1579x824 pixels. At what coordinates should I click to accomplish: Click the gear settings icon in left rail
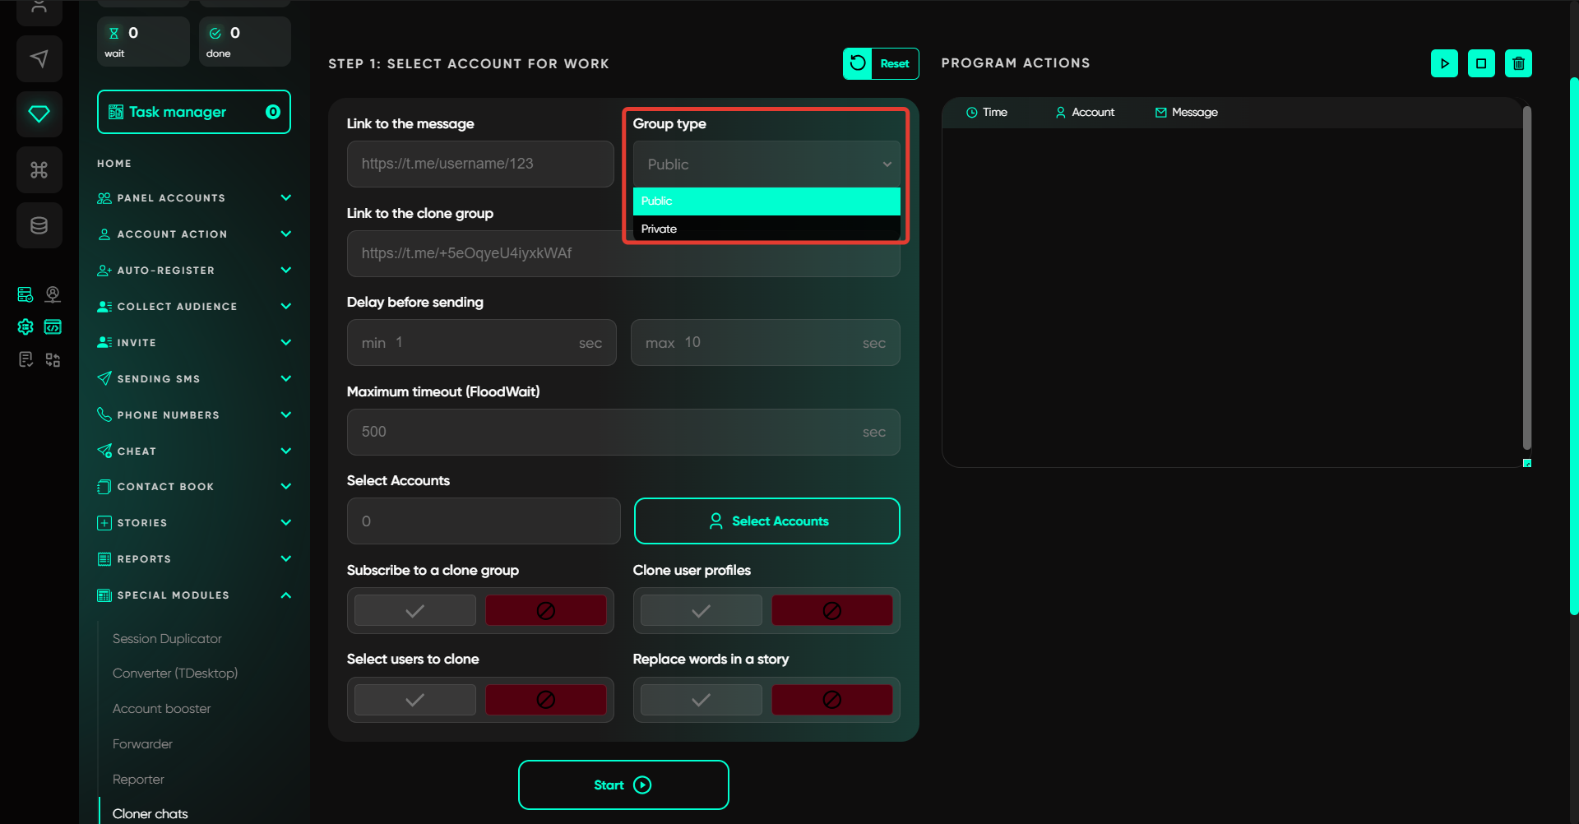coord(25,327)
